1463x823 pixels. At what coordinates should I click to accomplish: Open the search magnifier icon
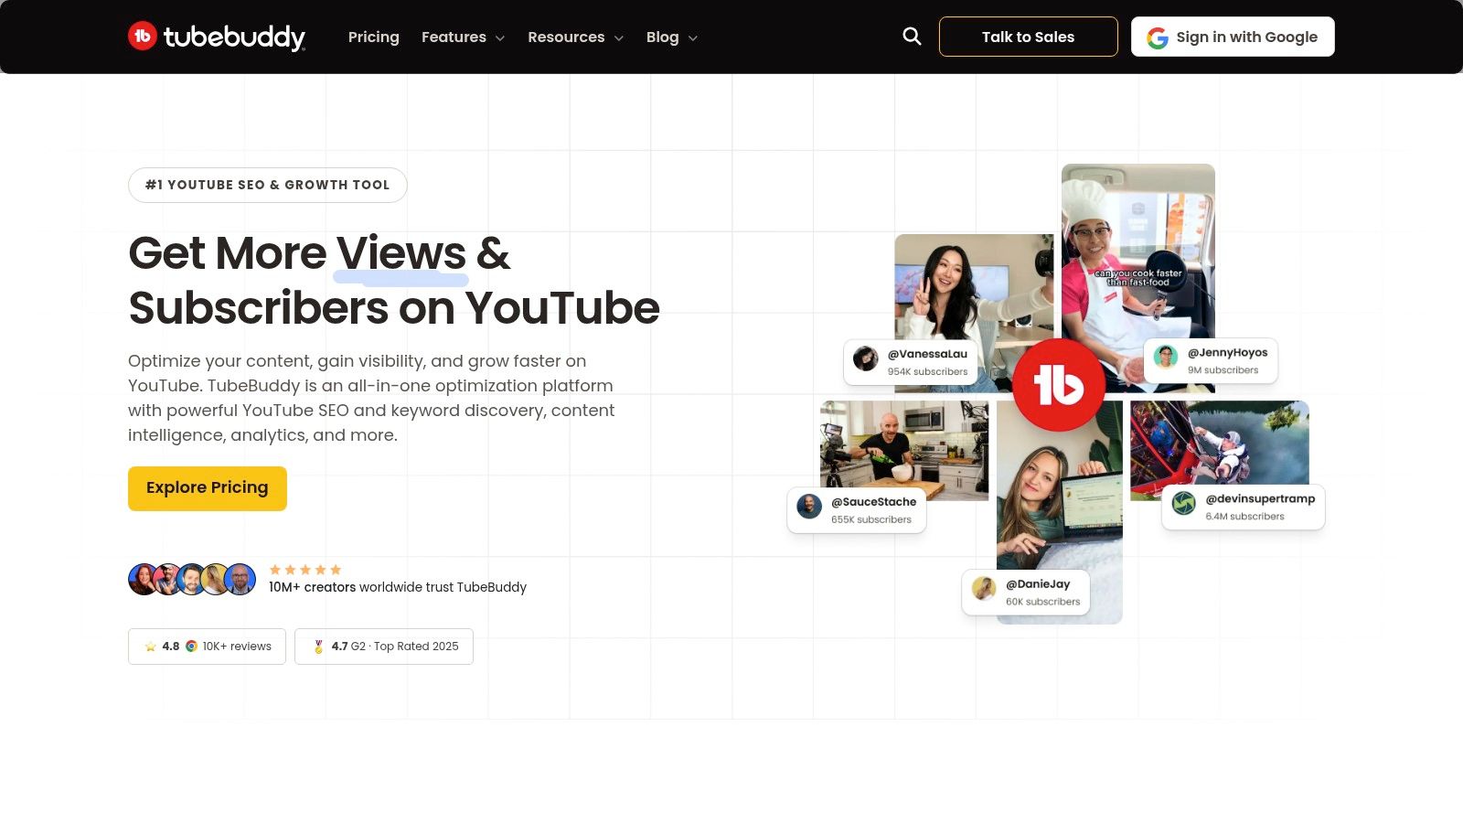912,37
